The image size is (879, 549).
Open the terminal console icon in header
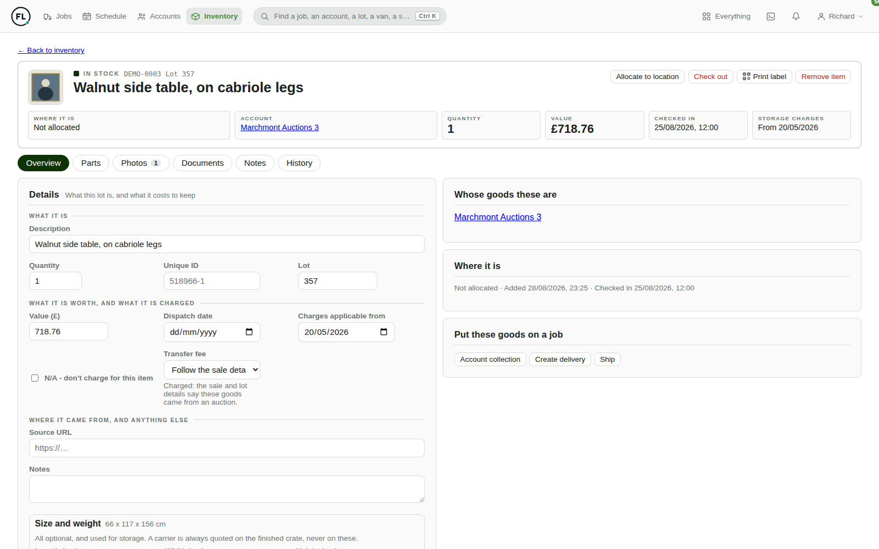[x=771, y=16]
